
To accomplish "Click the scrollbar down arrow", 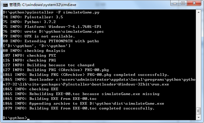I will pyautogui.click(x=199, y=118).
